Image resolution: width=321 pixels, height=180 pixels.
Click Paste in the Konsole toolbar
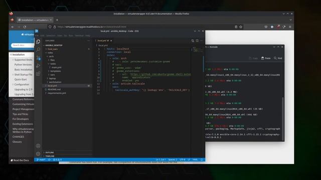pos(266,58)
